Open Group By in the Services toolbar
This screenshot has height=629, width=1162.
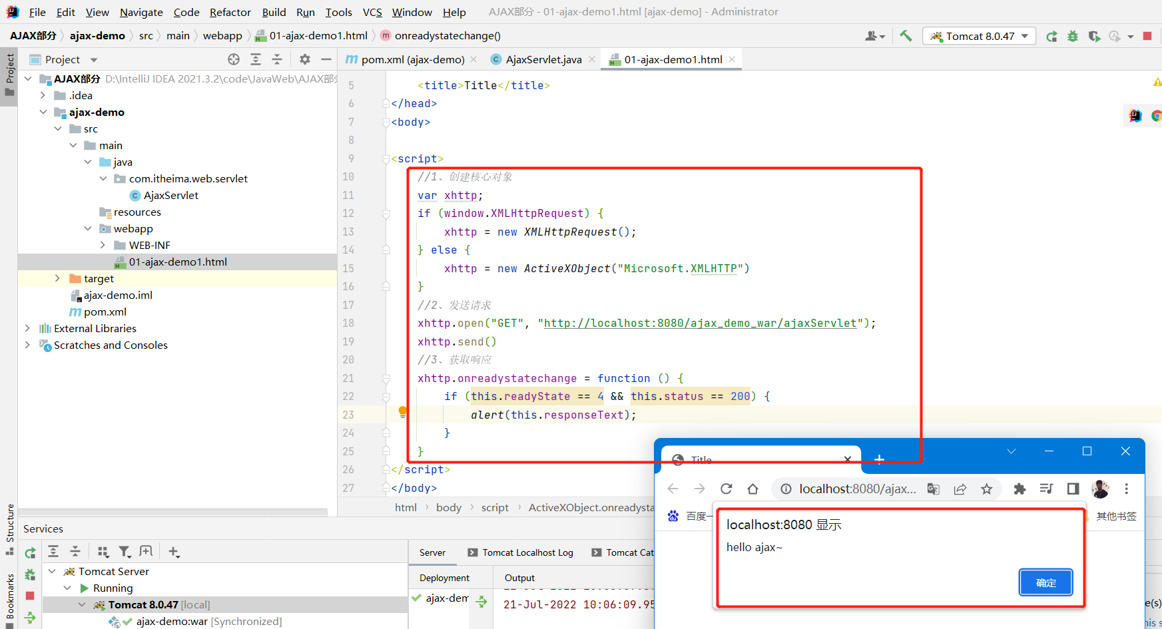103,551
